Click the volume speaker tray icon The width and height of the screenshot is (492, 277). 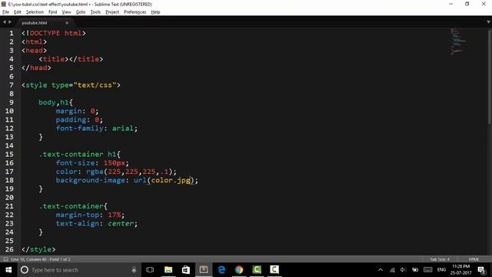[403, 270]
